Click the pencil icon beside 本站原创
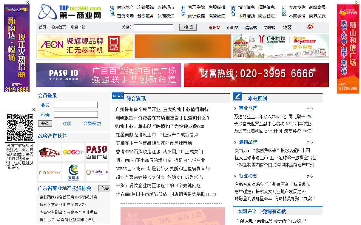Viewport: 361px width, 225px height. pos(238,96)
